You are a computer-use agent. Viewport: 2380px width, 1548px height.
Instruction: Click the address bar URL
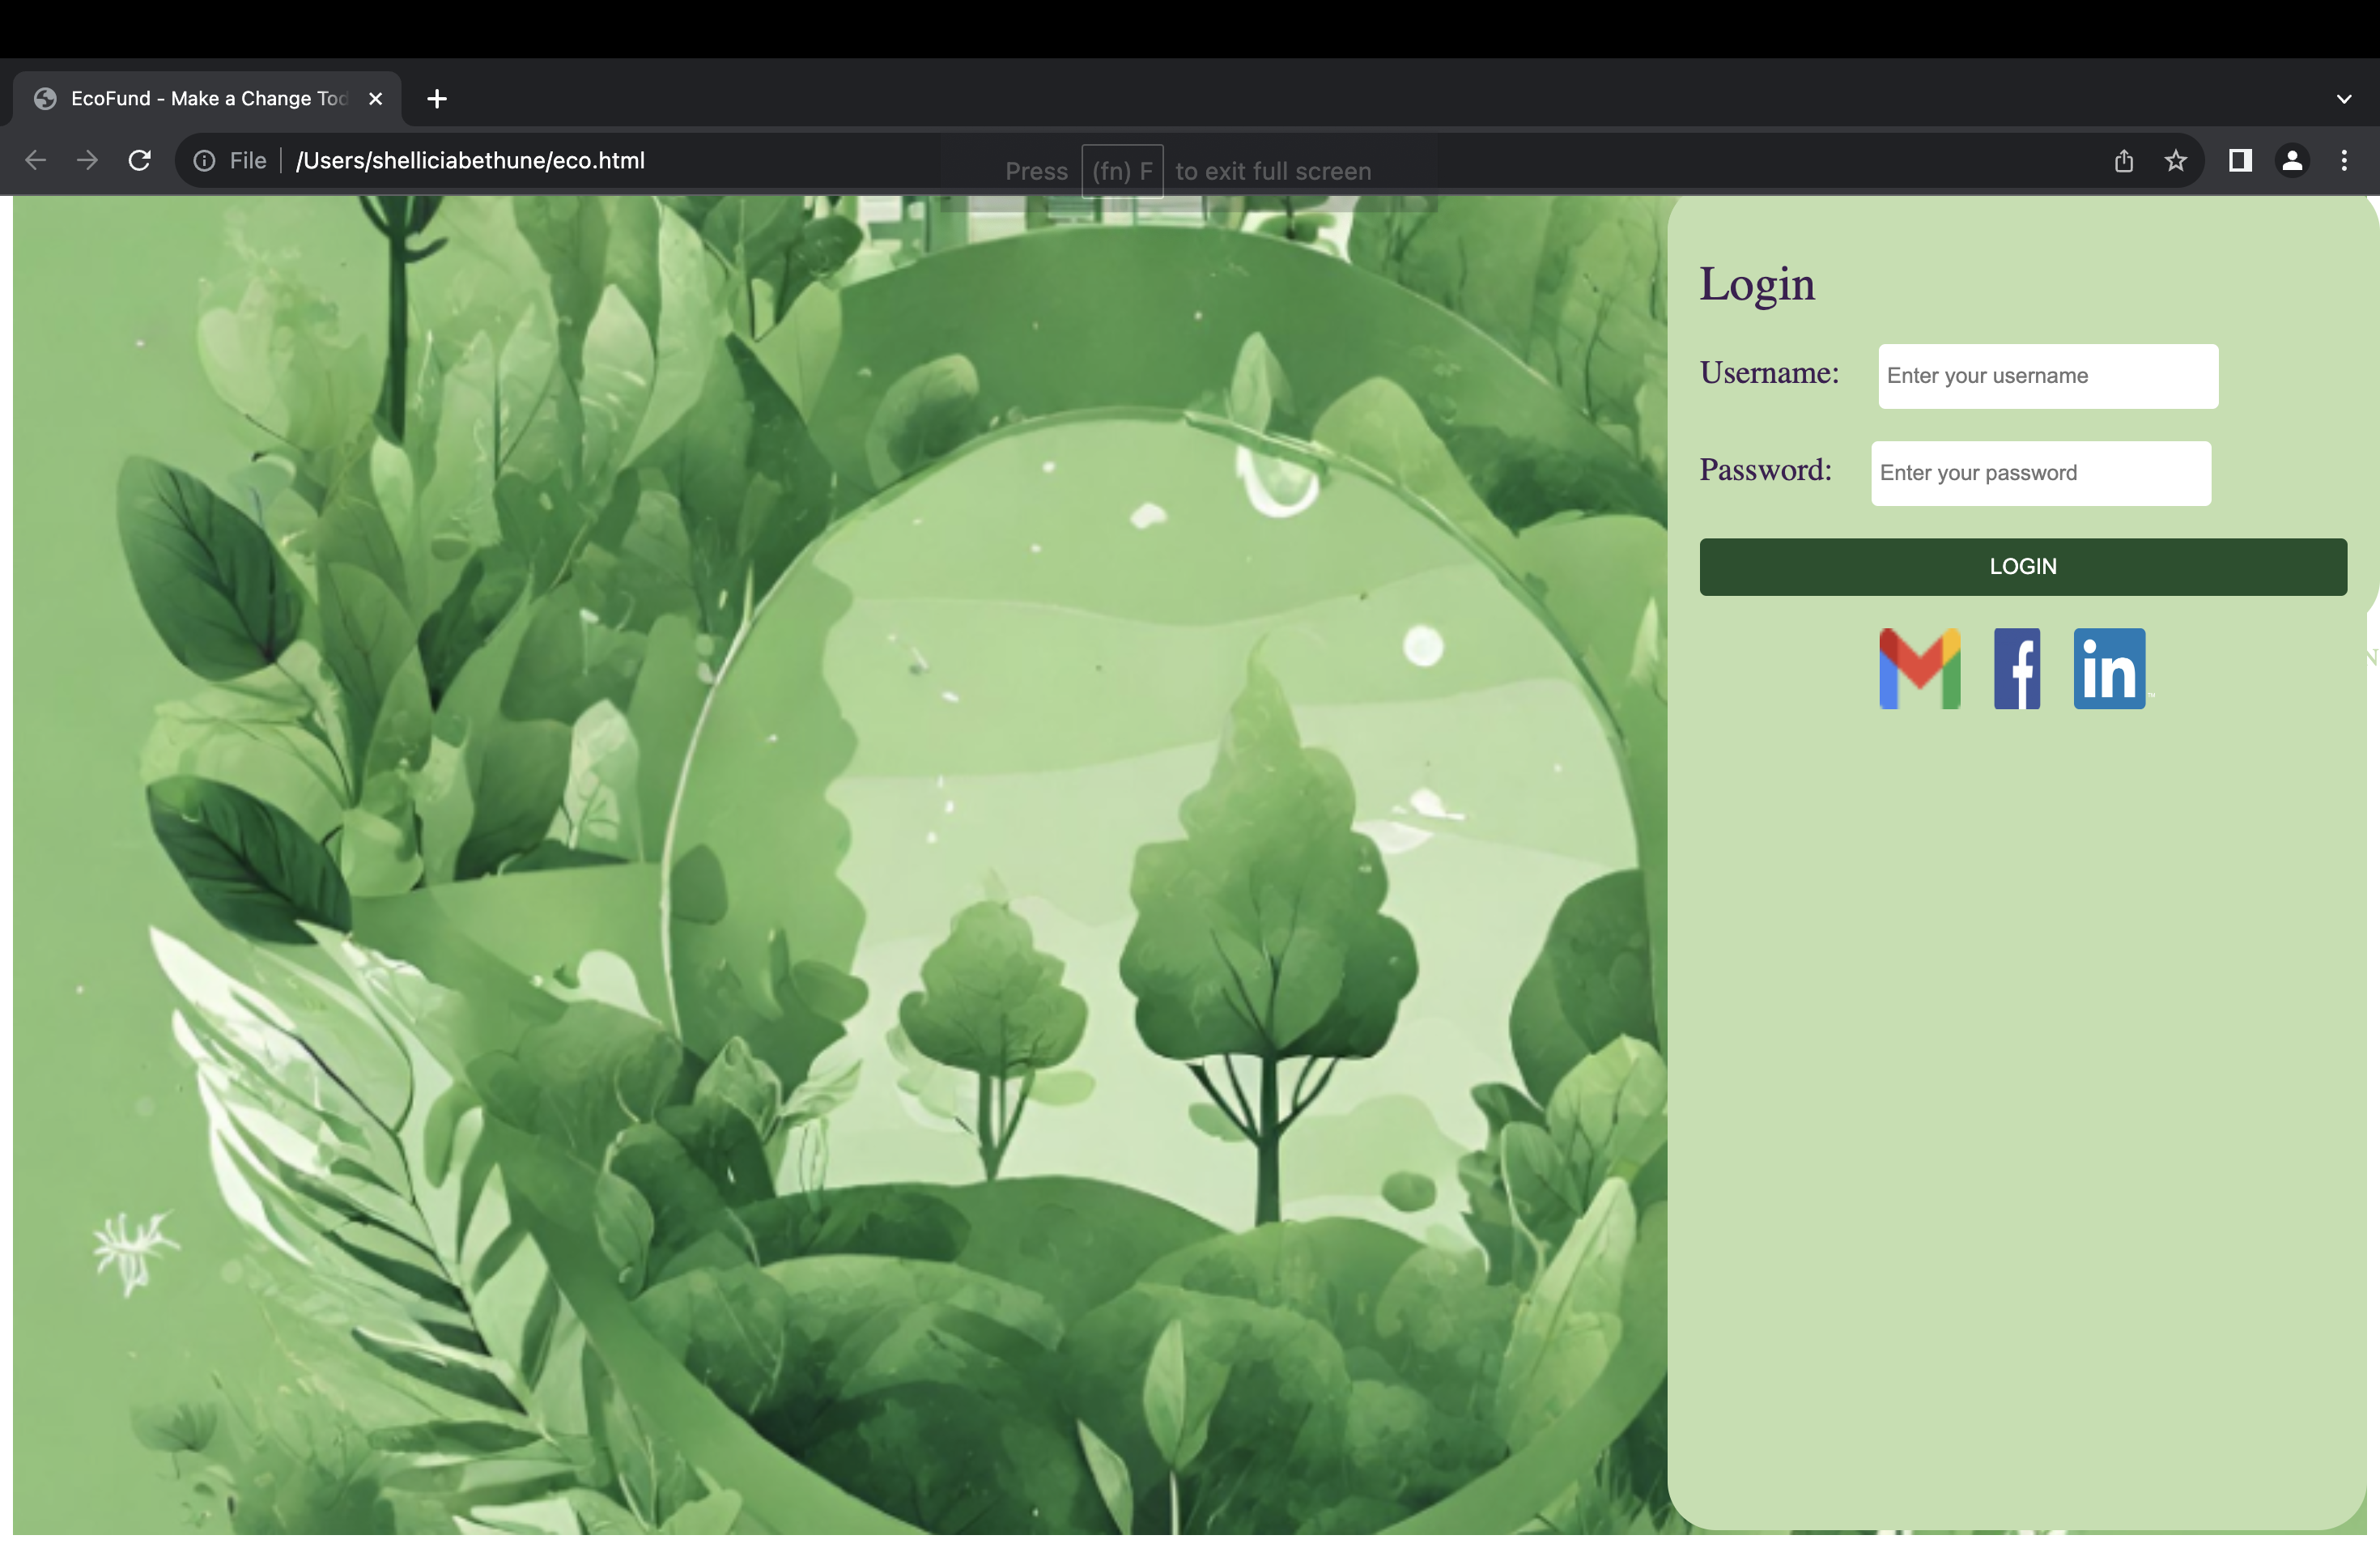(x=470, y=160)
